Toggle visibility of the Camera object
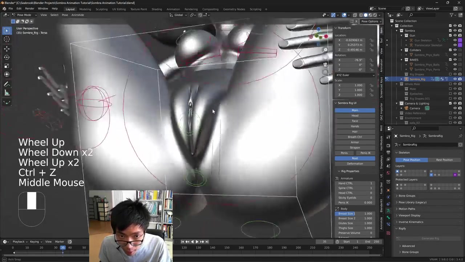The height and width of the screenshot is (262, 465). click(455, 108)
